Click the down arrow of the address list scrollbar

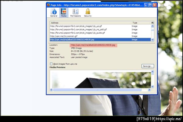152,40
